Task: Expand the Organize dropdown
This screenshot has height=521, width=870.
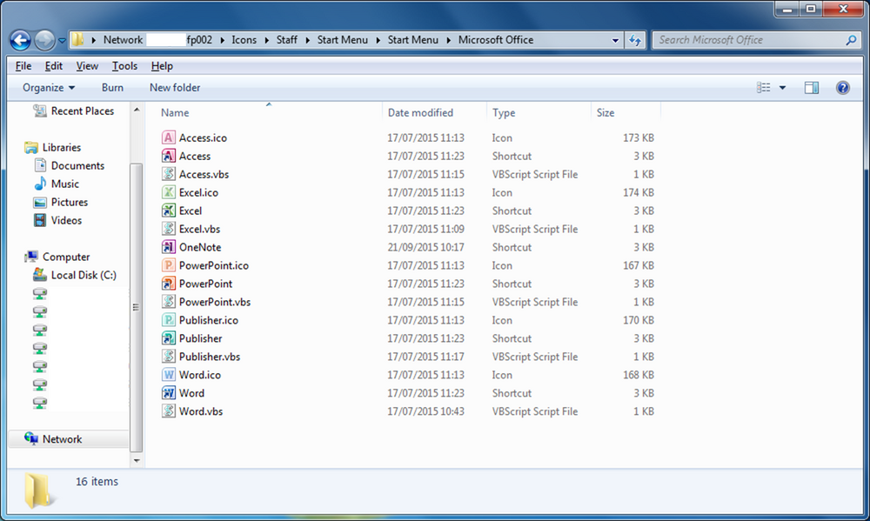Action: coord(48,88)
